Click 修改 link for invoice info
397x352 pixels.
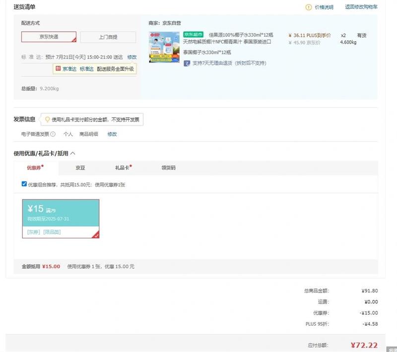point(112,134)
